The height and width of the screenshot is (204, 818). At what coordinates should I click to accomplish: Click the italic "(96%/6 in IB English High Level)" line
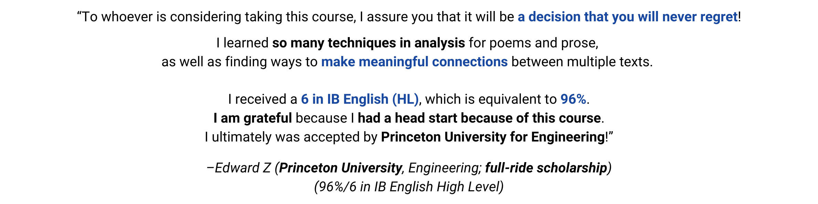click(x=409, y=187)
